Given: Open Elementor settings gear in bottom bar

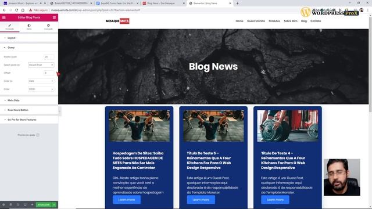Looking at the screenshot, I should coord(3,205).
